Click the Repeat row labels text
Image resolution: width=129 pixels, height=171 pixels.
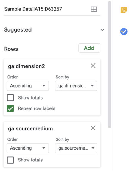tap(37, 108)
